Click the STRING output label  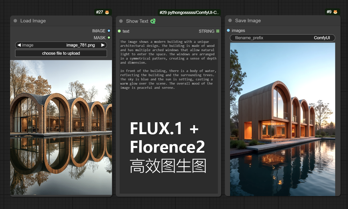(207, 31)
